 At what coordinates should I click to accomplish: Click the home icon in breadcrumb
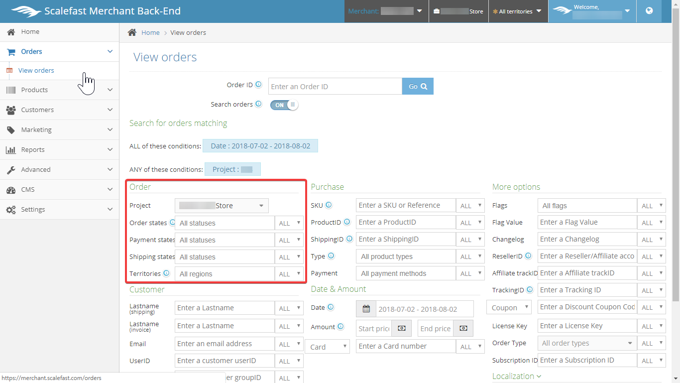(132, 32)
